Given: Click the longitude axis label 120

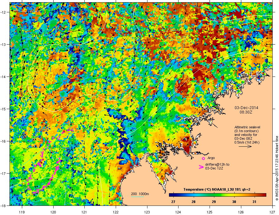Looking at the screenshot, I should pos(53,212).
